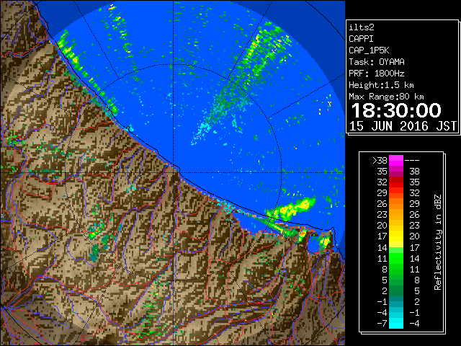This screenshot has height=346, width=461.
Task: Pick the red swatch between 32 and 35
Action: pyautogui.click(x=396, y=182)
